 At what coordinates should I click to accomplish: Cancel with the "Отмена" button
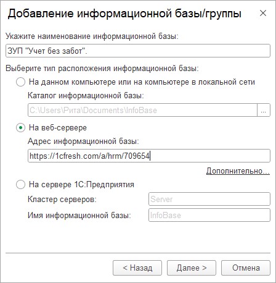(x=246, y=268)
